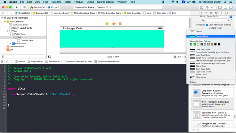The height and width of the screenshot is (133, 236).
Task: Pick the orange recently used color
Action: tap(212, 44)
